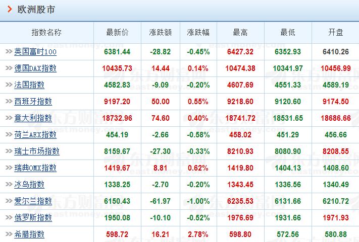Screen dimensions: 359x242
Task: Click the double-arrow icon before 德国DAX指数
Action: tap(9, 68)
